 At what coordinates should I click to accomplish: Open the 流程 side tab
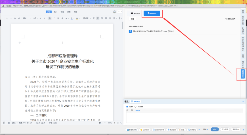click(243, 56)
